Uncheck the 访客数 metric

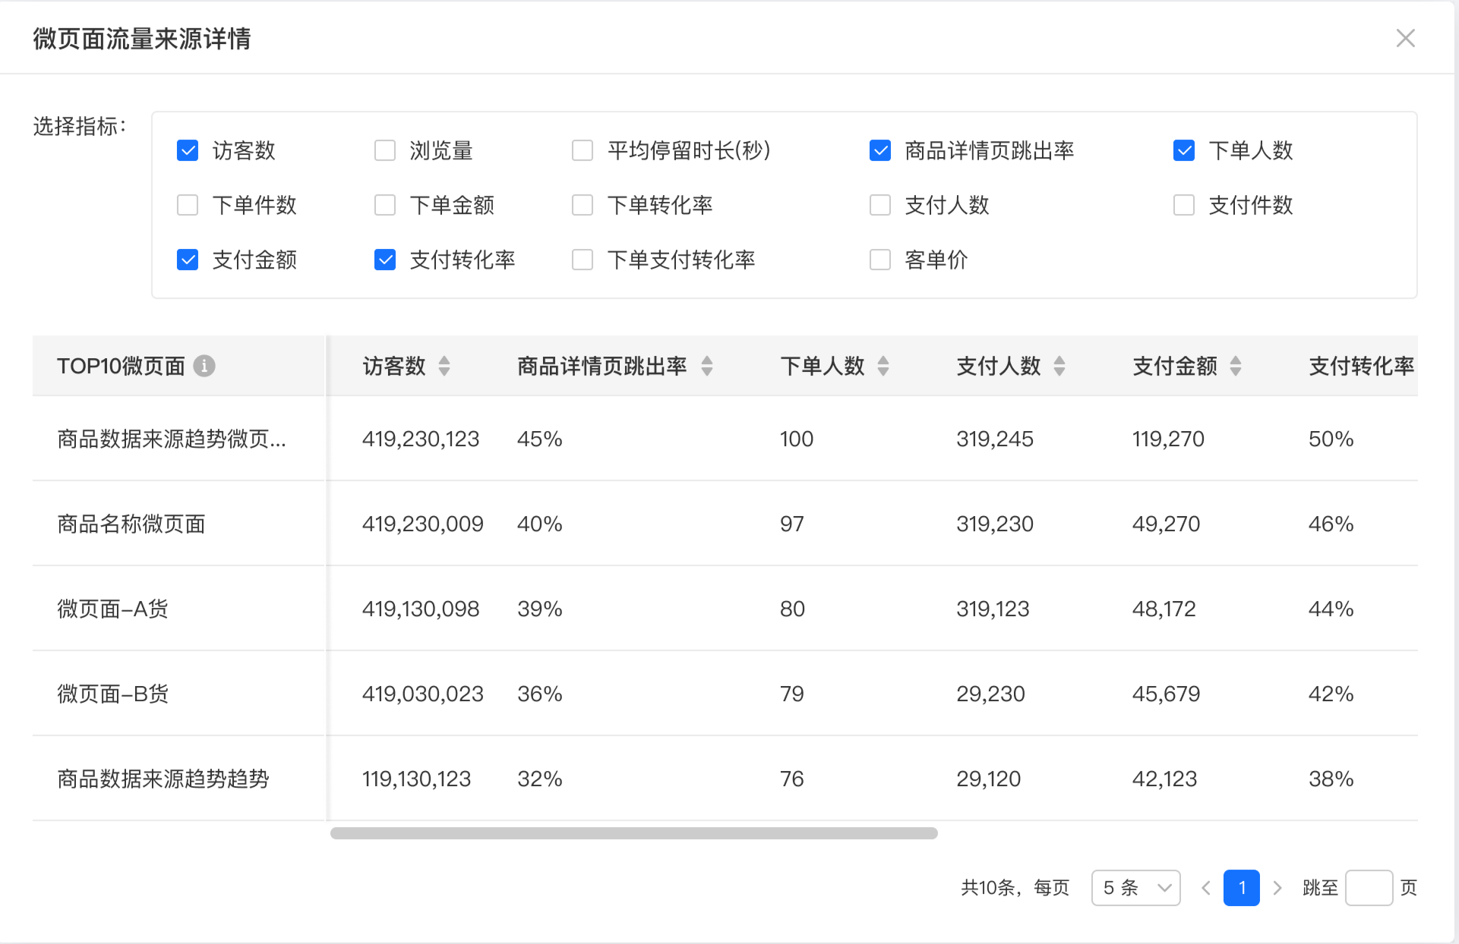(188, 150)
